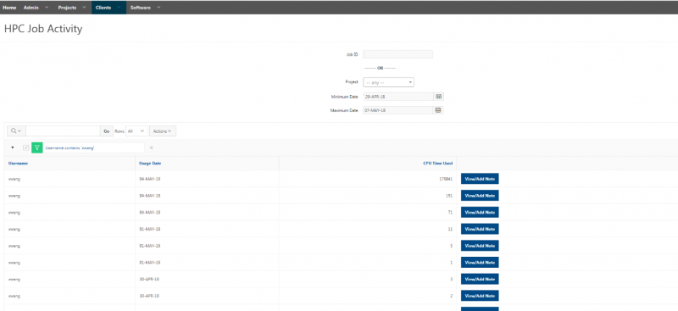Screen dimensions: 678x311
Task: Focus the Minimum Date field showing 29-APR-18
Action: pyautogui.click(x=397, y=97)
